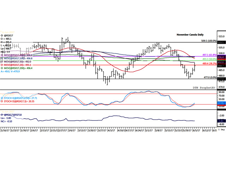Viewport: 226px width, 170px height.
Task: Click the 90.00 stochastic axis label
Action: click(x=221, y=92)
